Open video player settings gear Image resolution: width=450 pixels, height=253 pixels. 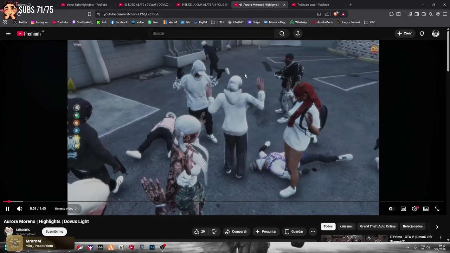coord(414,209)
